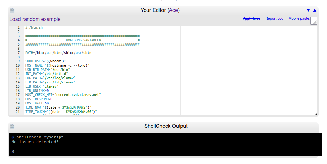The width and height of the screenshot is (327, 164).
Task: Open the Ace link in editor title
Action: click(x=173, y=10)
